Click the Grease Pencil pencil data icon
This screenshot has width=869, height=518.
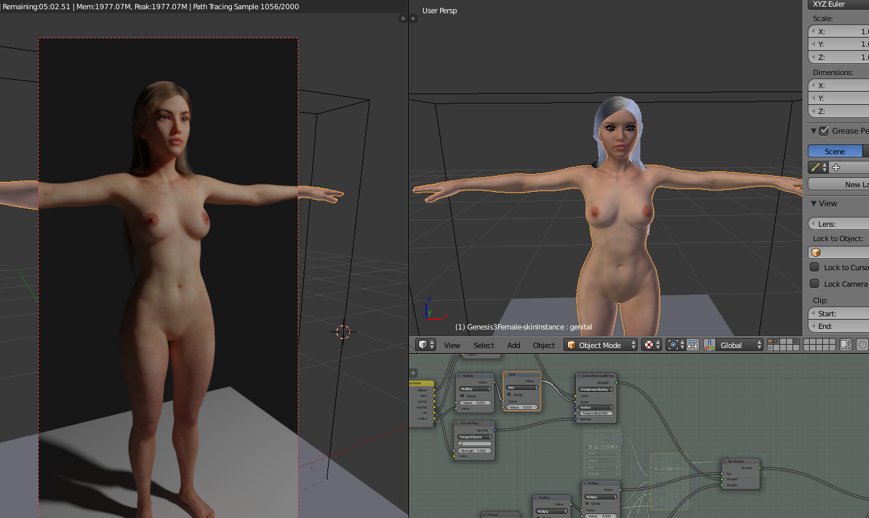(816, 167)
